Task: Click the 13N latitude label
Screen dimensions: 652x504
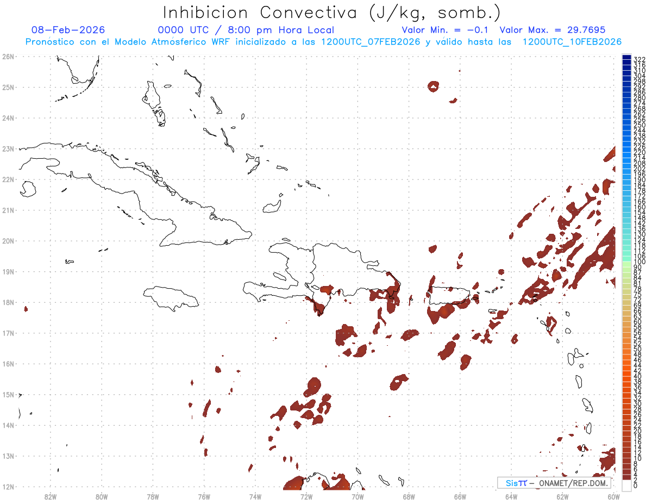Action: [x=8, y=456]
